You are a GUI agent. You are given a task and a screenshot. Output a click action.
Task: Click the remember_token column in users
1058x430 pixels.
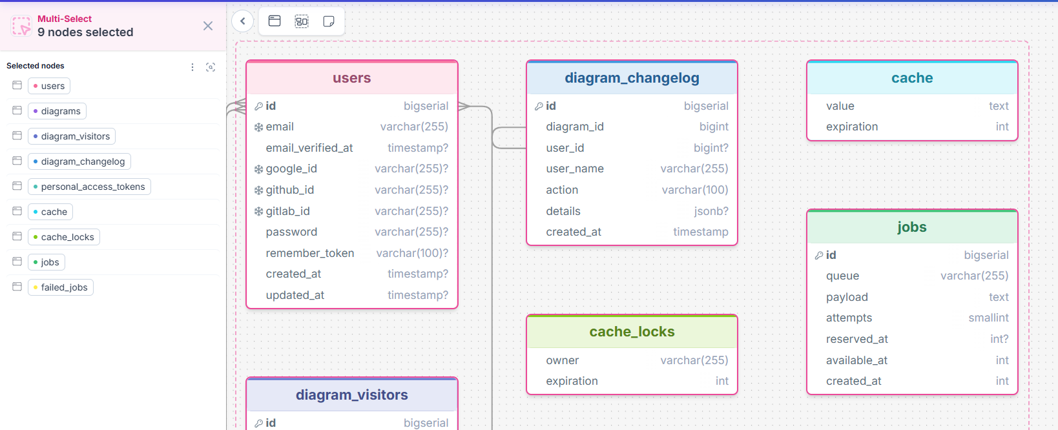pos(352,253)
